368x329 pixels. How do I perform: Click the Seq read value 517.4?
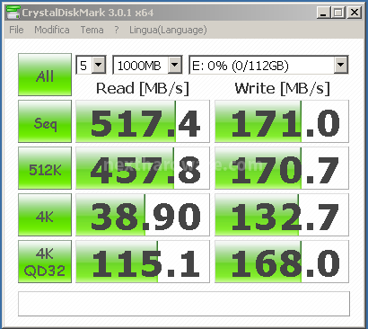[x=143, y=121]
